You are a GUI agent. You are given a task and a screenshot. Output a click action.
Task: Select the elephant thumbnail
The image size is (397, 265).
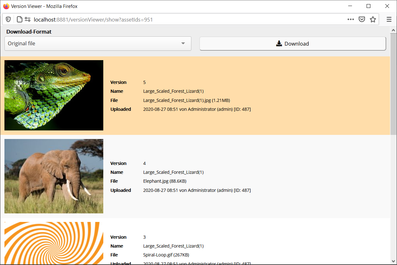click(x=54, y=176)
